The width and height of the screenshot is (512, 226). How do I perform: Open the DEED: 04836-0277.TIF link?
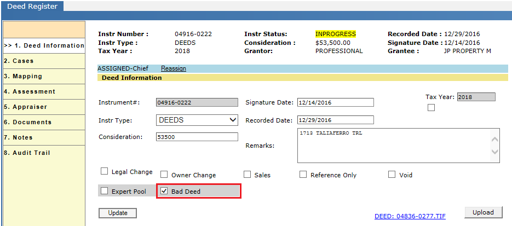point(410,216)
